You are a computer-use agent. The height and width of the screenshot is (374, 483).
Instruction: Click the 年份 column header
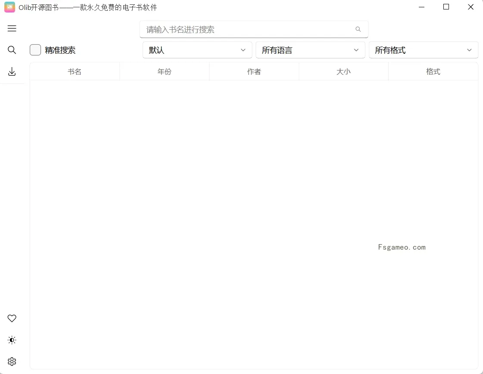(164, 72)
